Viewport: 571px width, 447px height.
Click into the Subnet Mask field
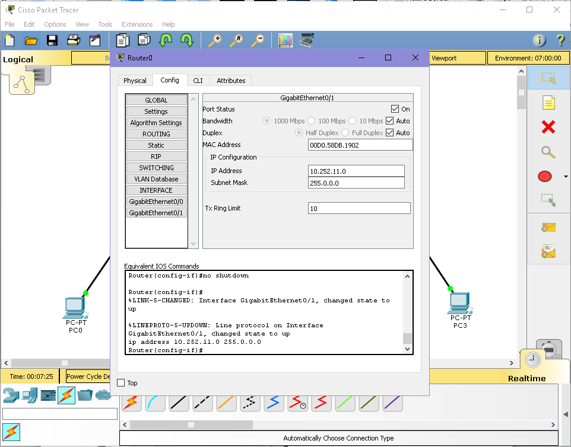pos(356,183)
